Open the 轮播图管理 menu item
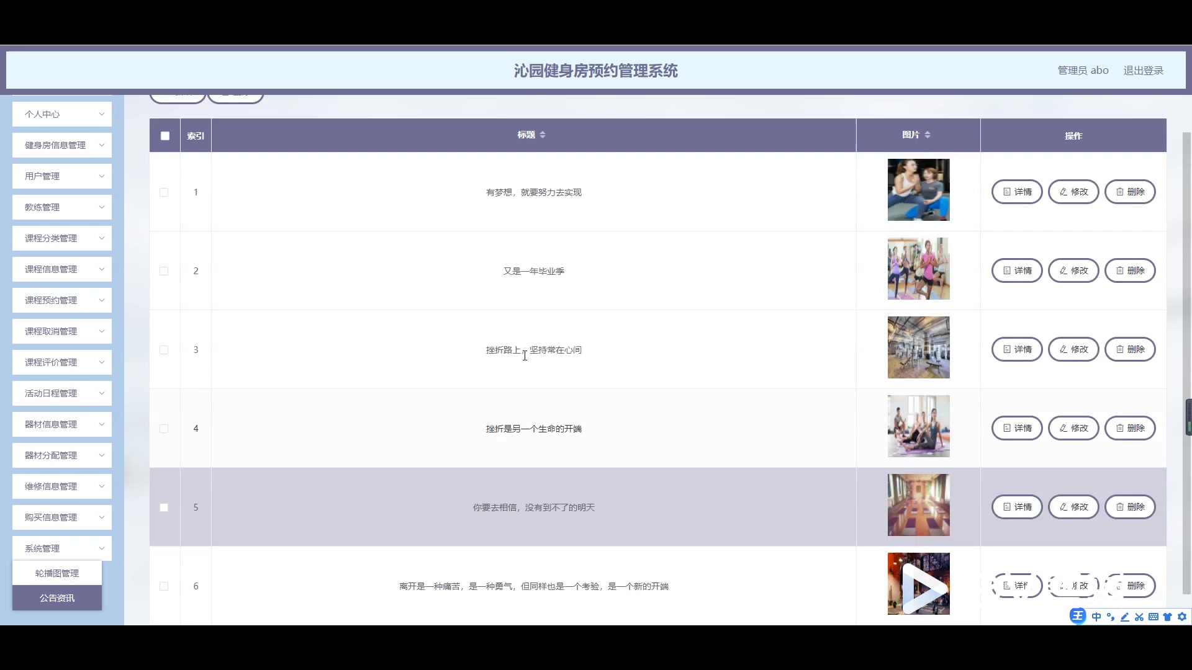Viewport: 1192px width, 670px height. [x=56, y=573]
